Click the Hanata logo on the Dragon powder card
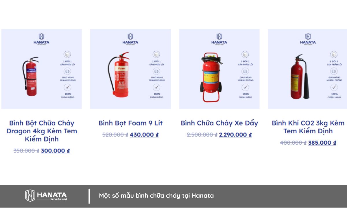The image size is (347, 218). coord(41,39)
